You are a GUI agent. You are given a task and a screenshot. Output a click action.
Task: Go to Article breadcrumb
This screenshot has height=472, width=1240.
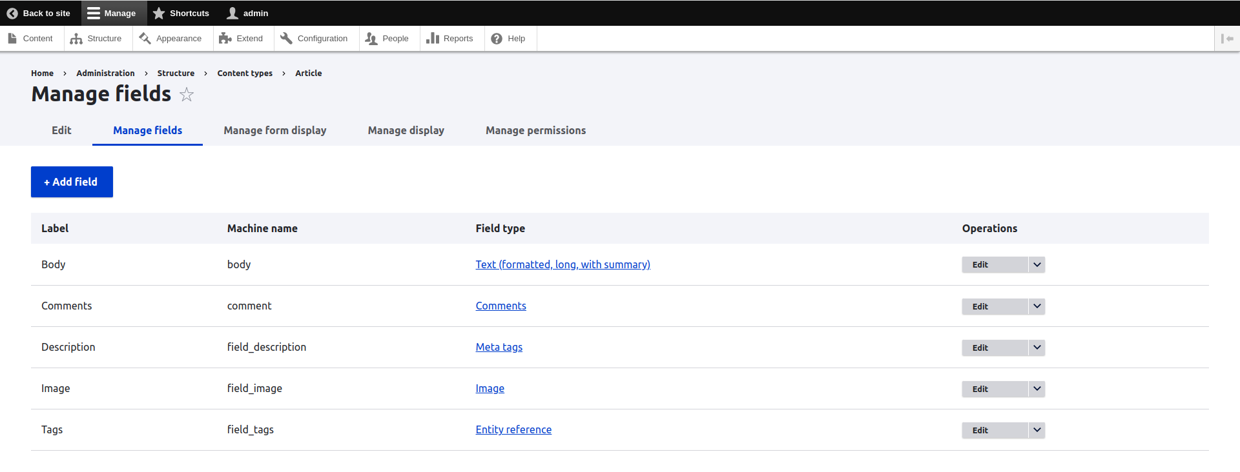click(x=308, y=74)
